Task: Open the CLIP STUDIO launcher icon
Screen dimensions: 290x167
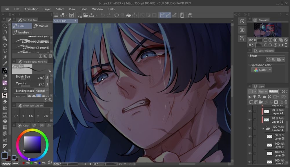Action: pyautogui.click(x=72, y=15)
